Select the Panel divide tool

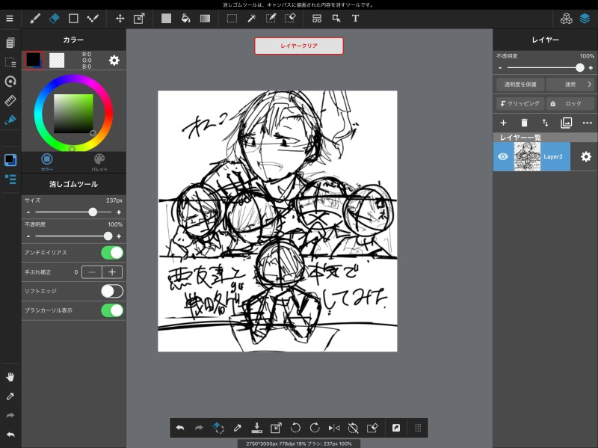(317, 18)
